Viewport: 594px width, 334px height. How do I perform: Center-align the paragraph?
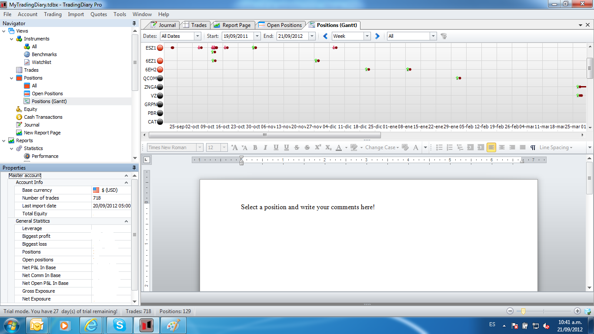pyautogui.click(x=502, y=147)
